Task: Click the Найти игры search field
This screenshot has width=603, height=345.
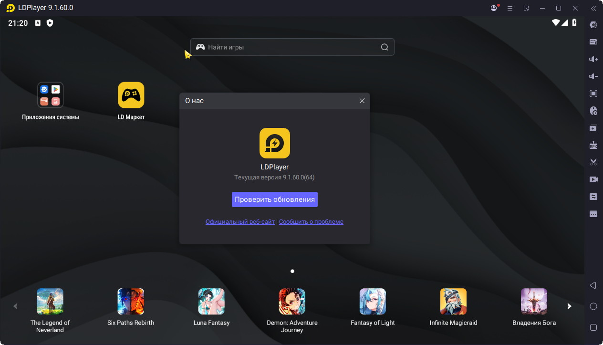Action: point(292,47)
